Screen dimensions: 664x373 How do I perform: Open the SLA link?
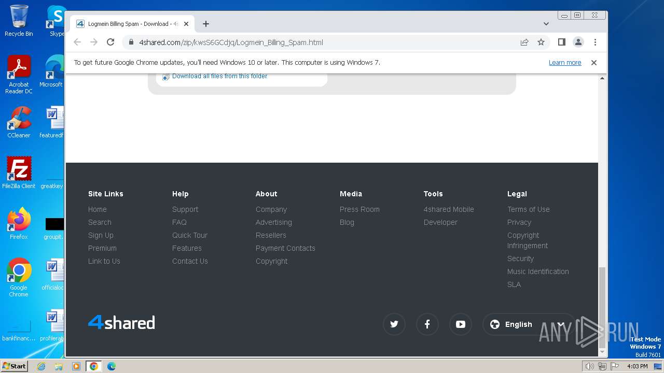(x=514, y=284)
